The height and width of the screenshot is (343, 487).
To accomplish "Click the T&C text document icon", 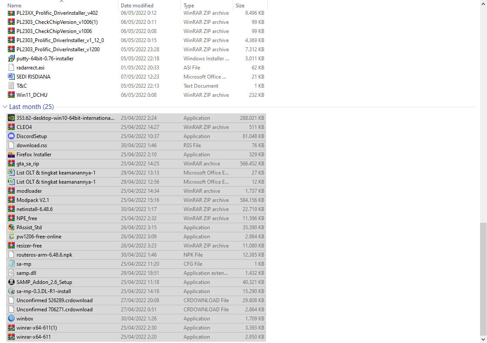I will (11, 86).
